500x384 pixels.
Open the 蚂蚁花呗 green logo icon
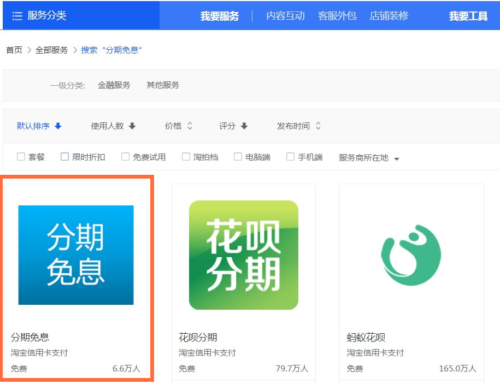[411, 255]
